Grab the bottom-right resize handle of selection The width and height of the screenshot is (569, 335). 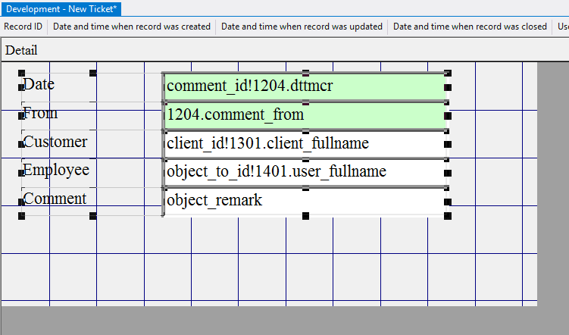[x=448, y=216]
